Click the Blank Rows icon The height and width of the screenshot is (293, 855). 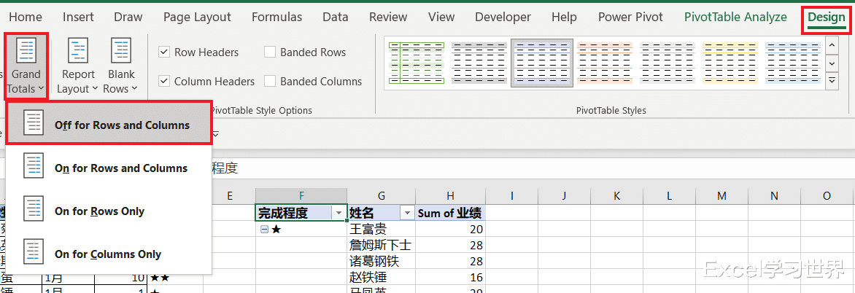[120, 51]
